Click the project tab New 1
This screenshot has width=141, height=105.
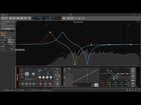pyautogui.click(x=4, y=15)
